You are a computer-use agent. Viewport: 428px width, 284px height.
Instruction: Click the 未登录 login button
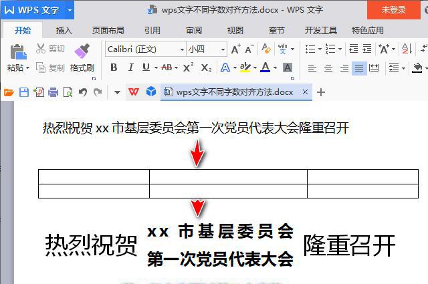(394, 10)
